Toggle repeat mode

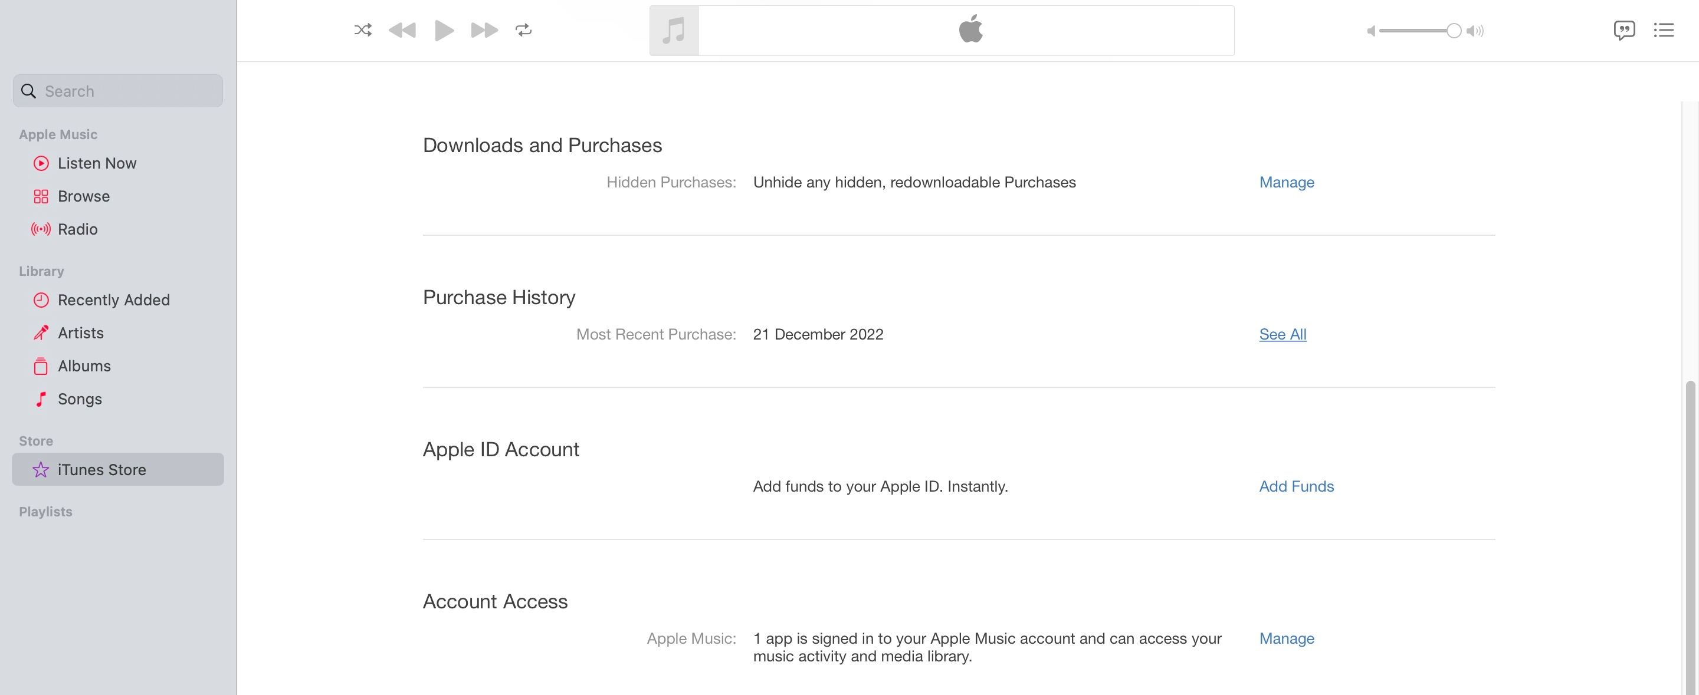(x=524, y=30)
